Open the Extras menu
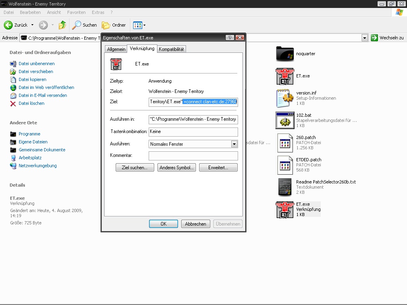Screen dimensions: 407x305 [98, 12]
